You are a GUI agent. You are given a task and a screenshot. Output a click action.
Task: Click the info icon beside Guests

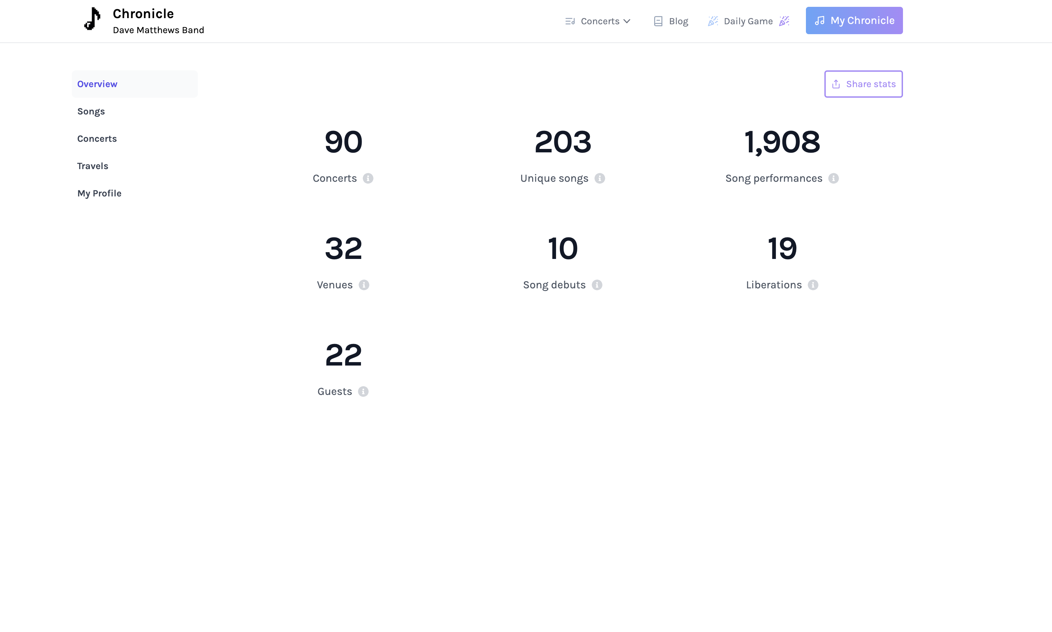363,391
